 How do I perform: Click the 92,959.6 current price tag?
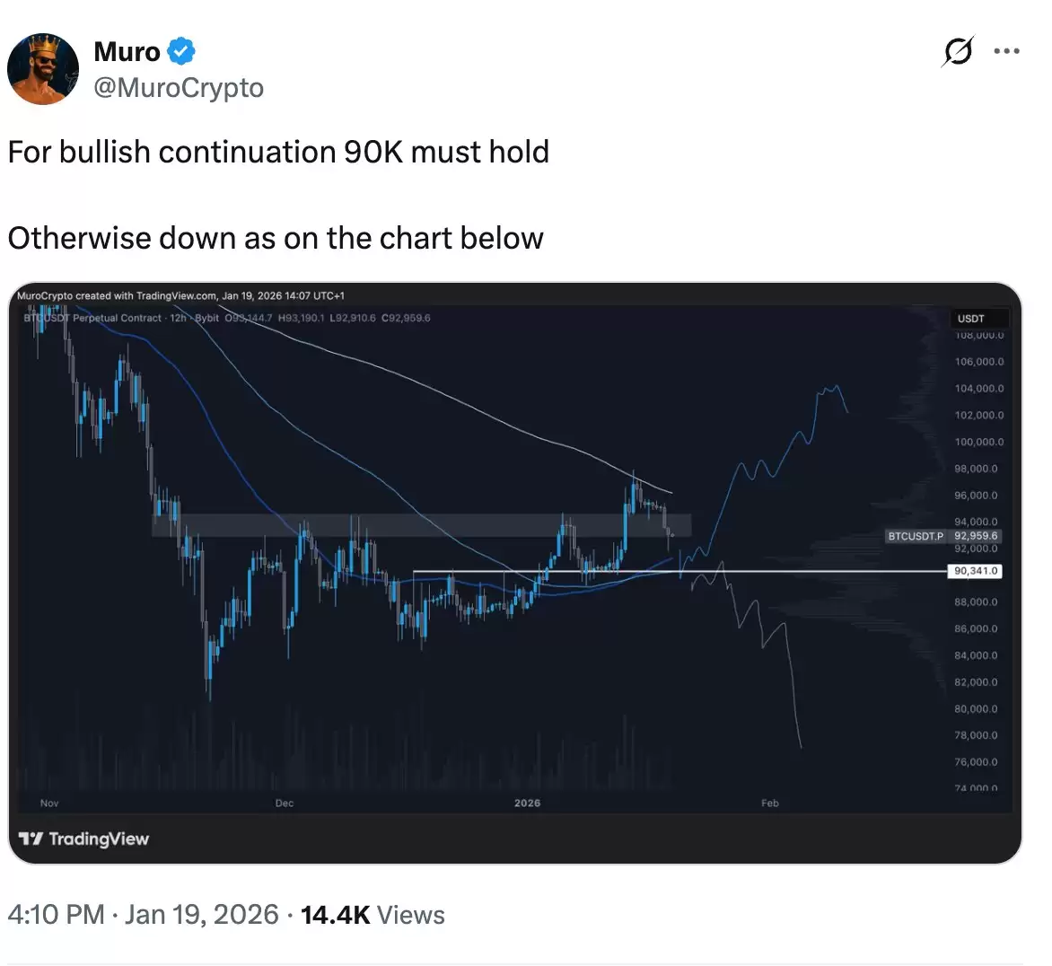coord(974,536)
